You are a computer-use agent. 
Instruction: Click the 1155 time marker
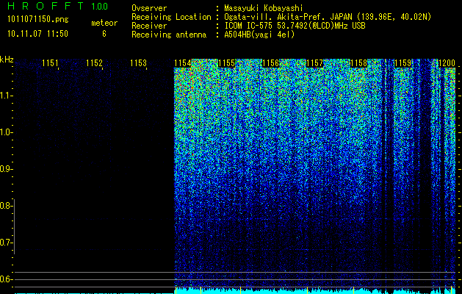[226, 63]
